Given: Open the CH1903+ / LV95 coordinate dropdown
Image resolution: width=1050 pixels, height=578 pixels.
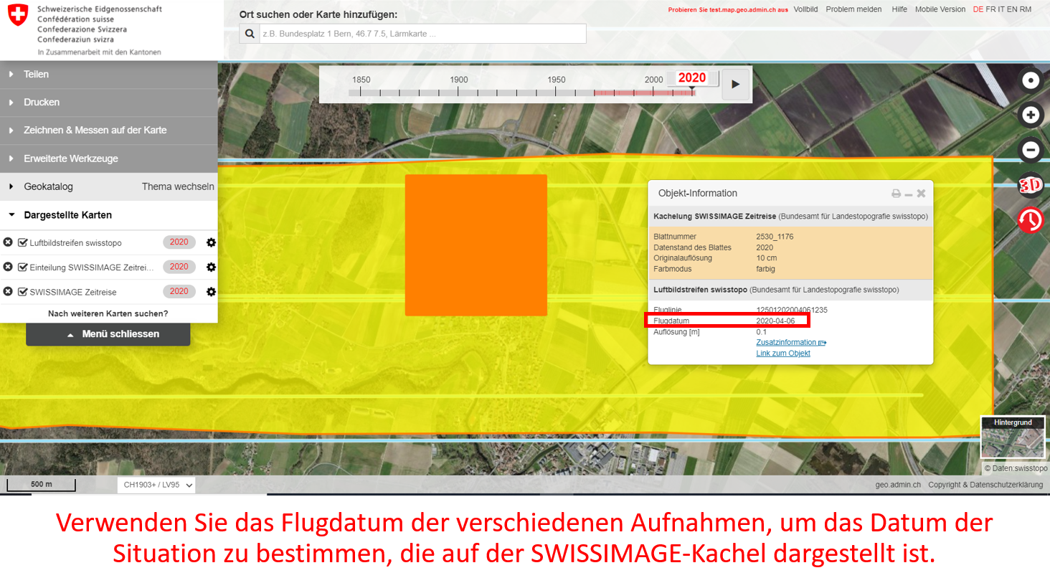Looking at the screenshot, I should 156,485.
